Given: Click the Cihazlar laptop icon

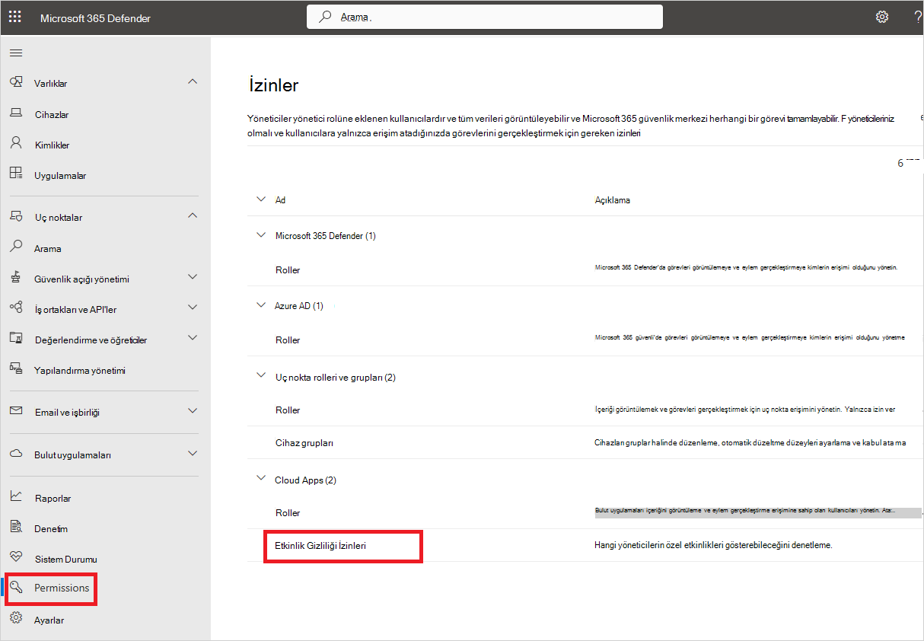Looking at the screenshot, I should point(16,113).
